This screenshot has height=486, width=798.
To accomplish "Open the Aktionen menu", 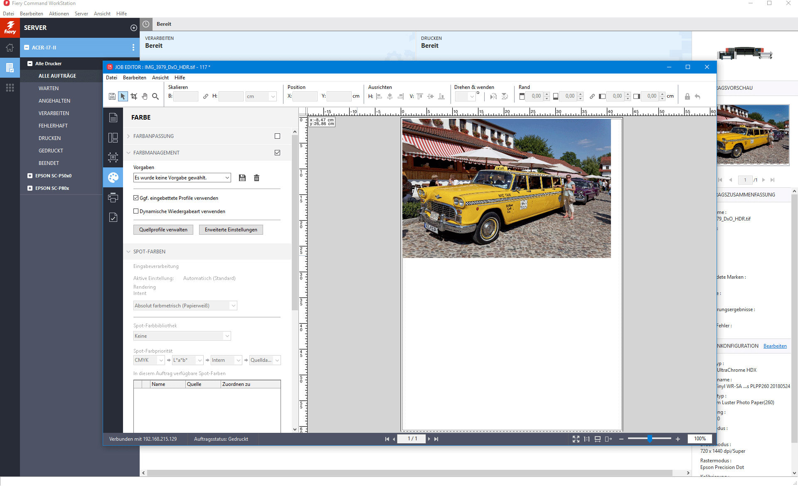I will point(59,14).
